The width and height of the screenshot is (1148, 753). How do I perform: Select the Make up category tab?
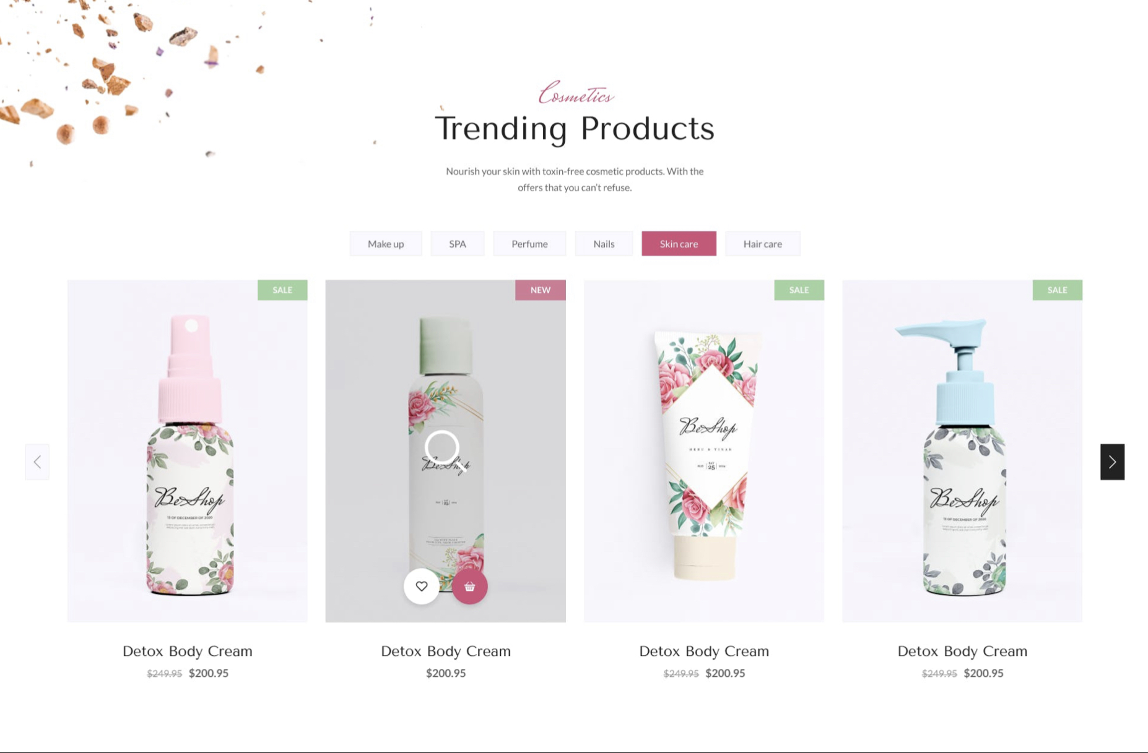(386, 244)
